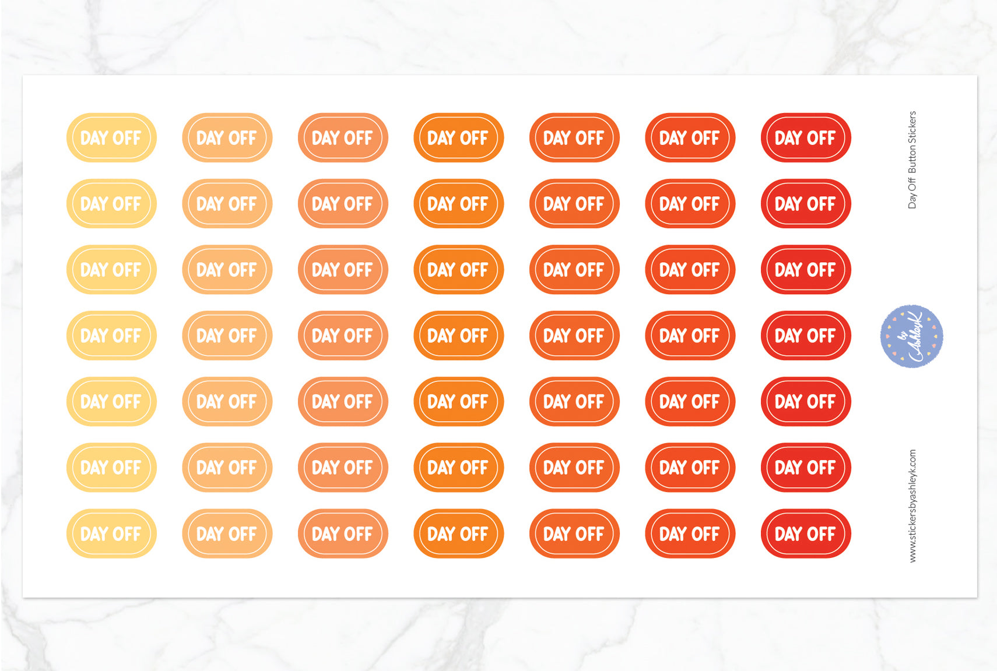Pick the bright red DAY OFF sticker in second row
Image resolution: width=997 pixels, height=671 pixels.
(x=805, y=204)
